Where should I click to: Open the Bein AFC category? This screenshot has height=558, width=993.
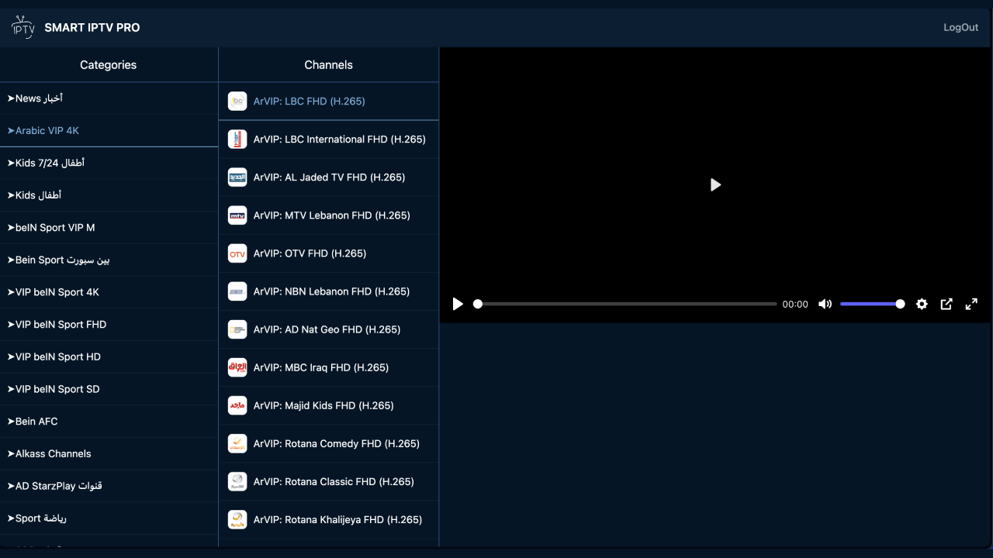[x=109, y=422]
